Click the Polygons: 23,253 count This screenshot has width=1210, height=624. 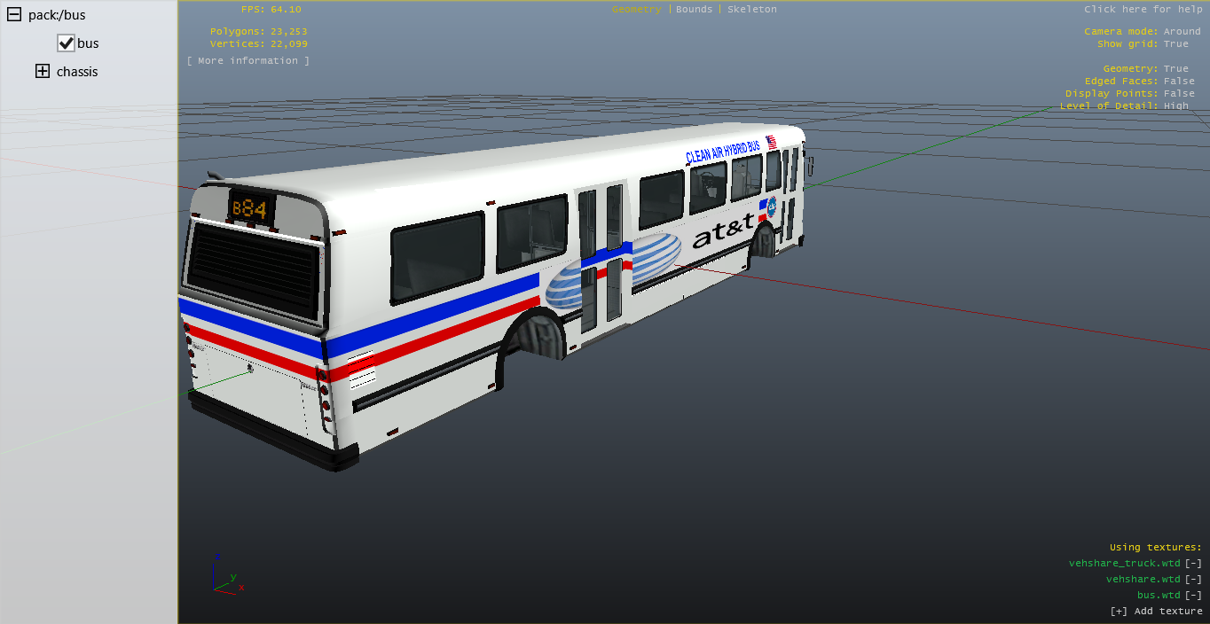click(x=259, y=31)
